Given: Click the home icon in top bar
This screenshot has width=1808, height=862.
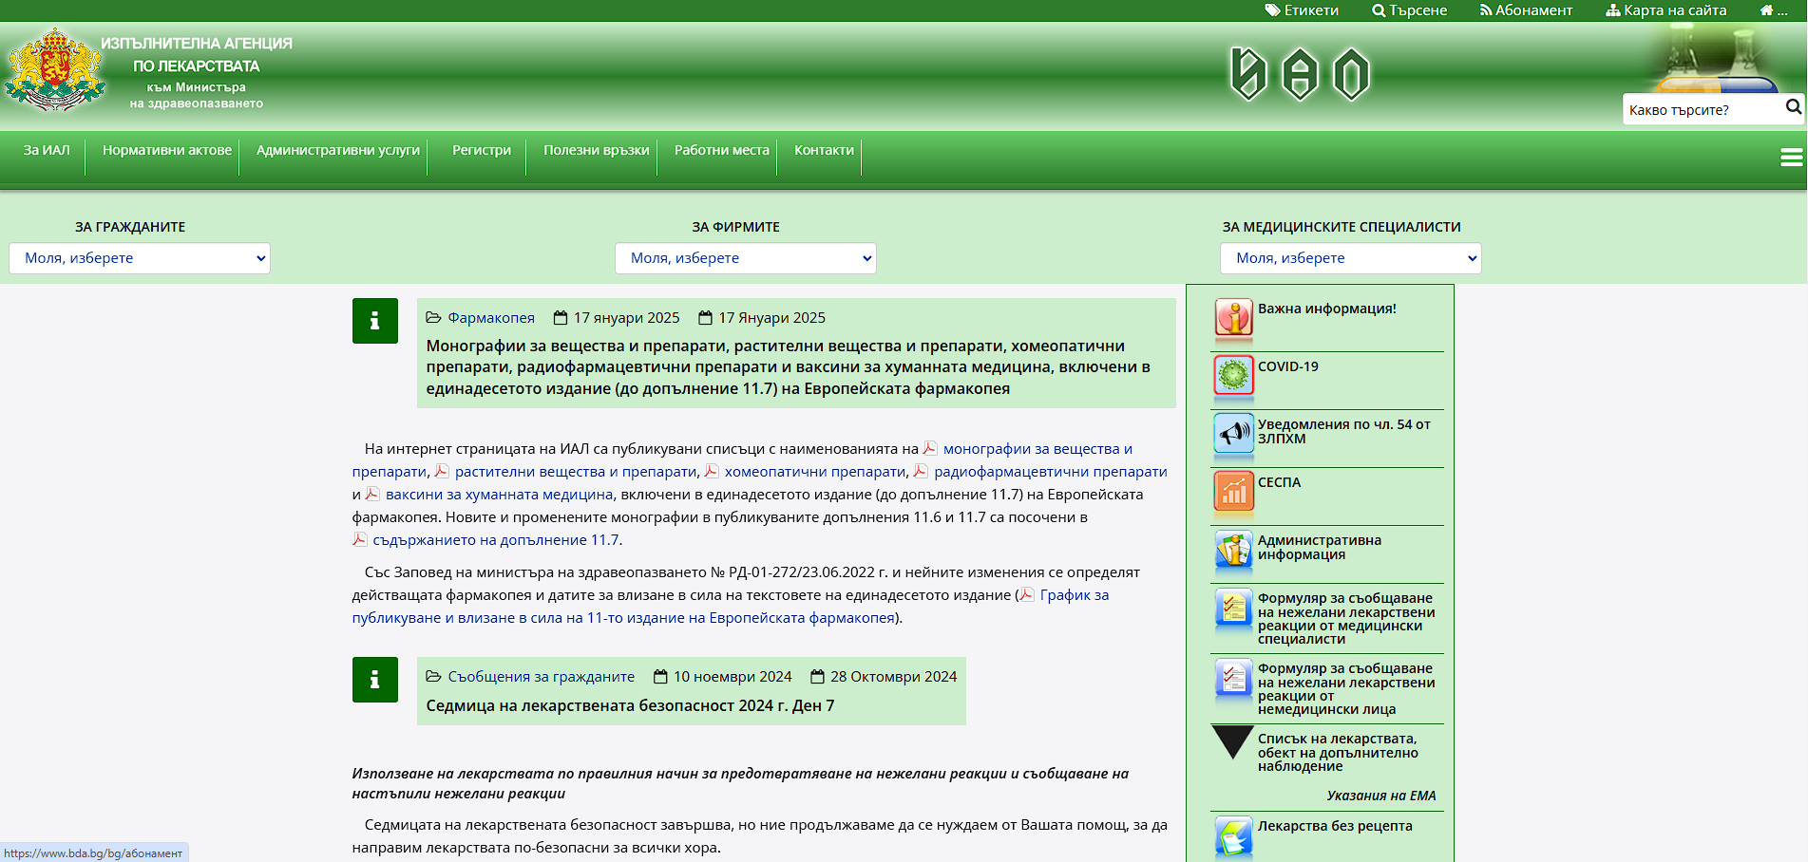Looking at the screenshot, I should click(x=1766, y=10).
